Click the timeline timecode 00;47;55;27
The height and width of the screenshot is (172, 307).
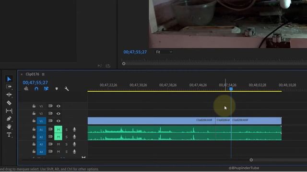[x=35, y=83]
